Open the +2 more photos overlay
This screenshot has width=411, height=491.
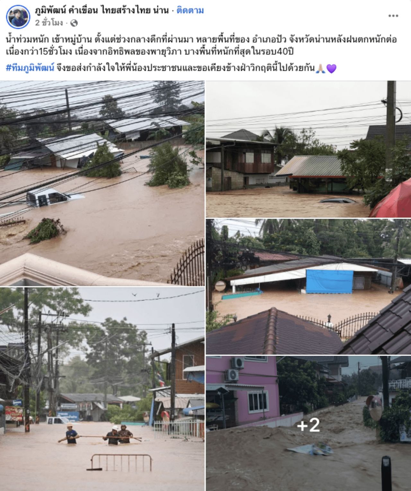point(308,425)
